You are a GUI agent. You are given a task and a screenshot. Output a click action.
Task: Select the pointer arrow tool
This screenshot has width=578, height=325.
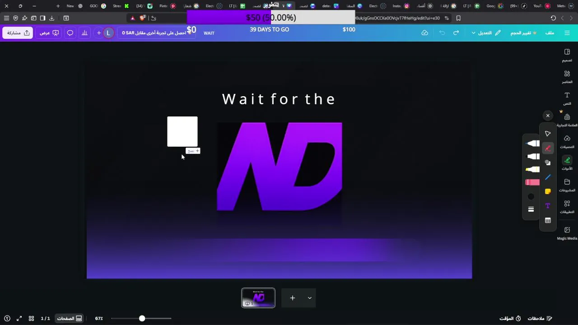548,134
